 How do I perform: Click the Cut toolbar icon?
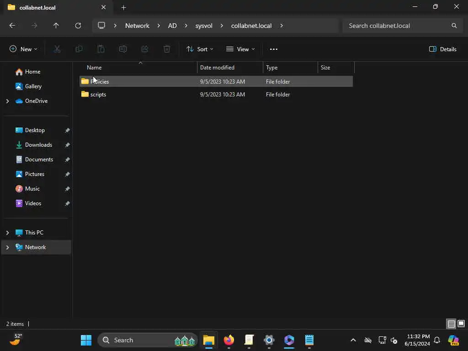[57, 49]
